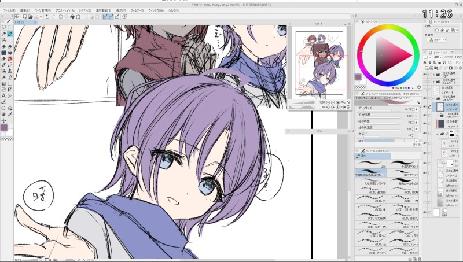Select the eyedropper tool
Viewport: 463px width, 262px height.
(10, 114)
